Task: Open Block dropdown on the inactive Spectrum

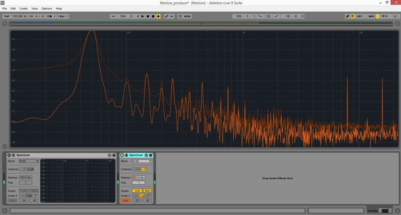Action: point(29,161)
